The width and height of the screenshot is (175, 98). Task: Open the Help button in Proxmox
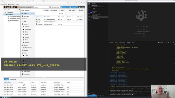coord(81,10)
